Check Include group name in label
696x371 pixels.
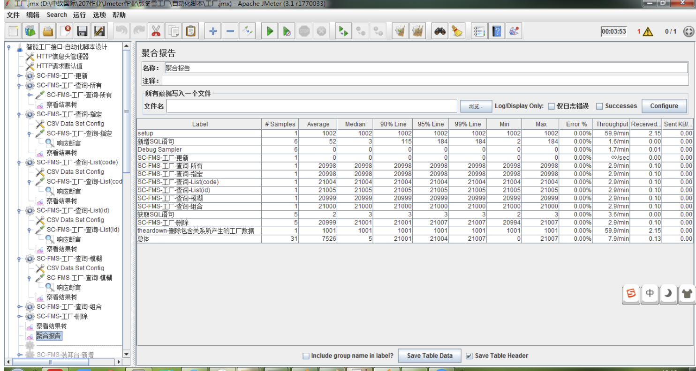(306, 356)
